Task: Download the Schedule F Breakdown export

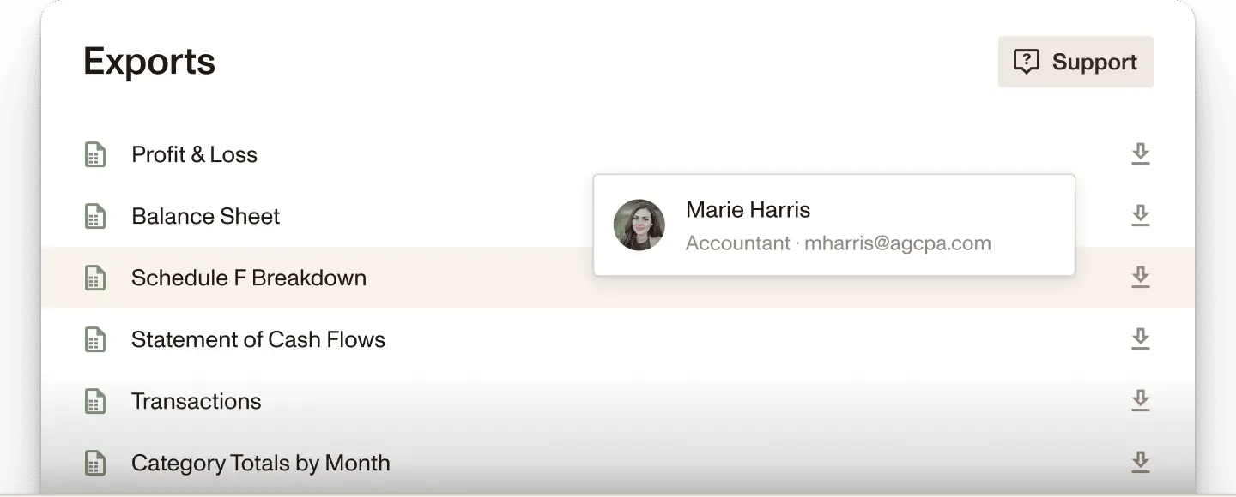Action: [x=1140, y=278]
